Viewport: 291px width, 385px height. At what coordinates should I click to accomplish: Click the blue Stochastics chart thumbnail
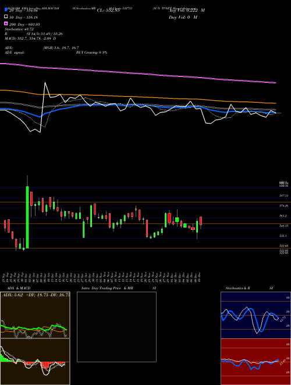click(x=255, y=315)
